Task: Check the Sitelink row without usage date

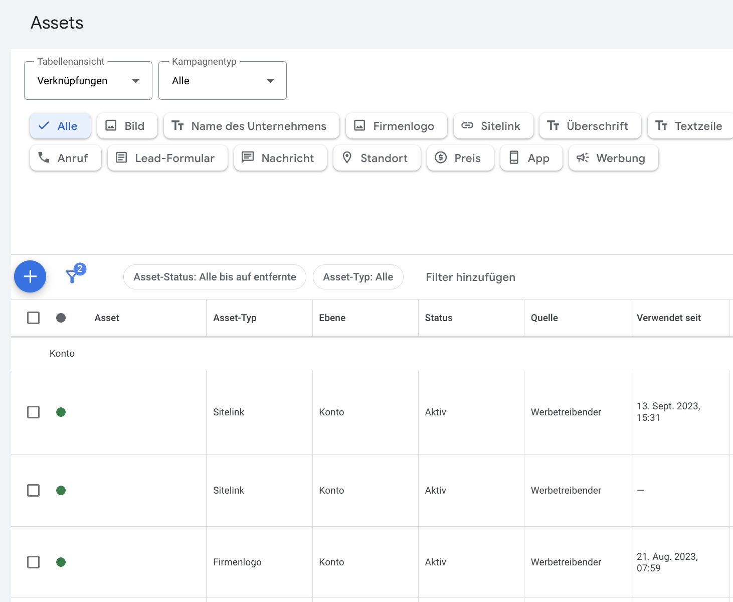Action: click(x=33, y=490)
